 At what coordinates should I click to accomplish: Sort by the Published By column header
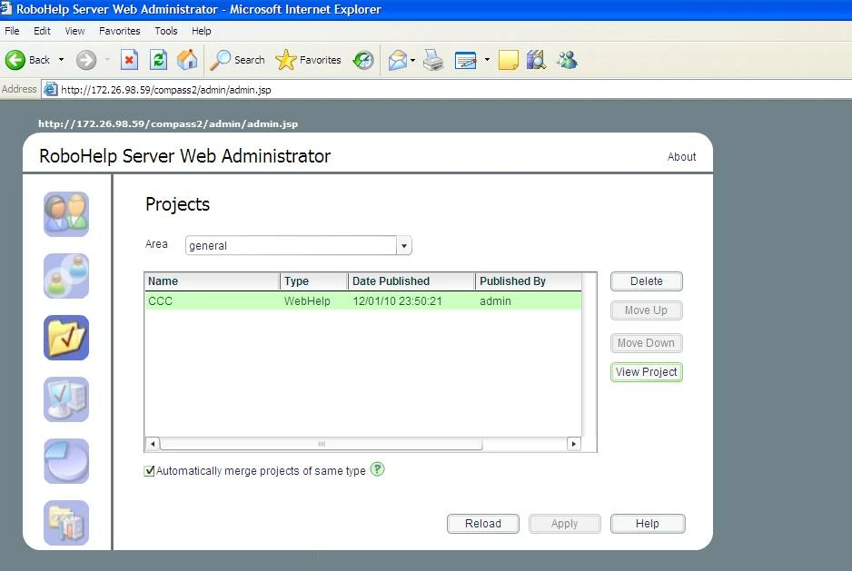pos(529,281)
